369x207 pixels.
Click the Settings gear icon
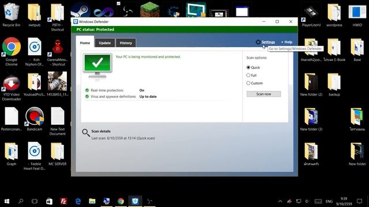tap(258, 42)
